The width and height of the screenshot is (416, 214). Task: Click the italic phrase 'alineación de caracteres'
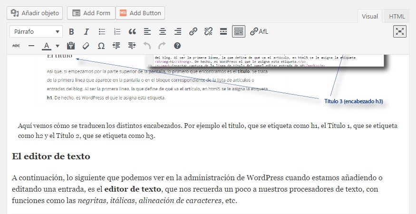pos(180,201)
